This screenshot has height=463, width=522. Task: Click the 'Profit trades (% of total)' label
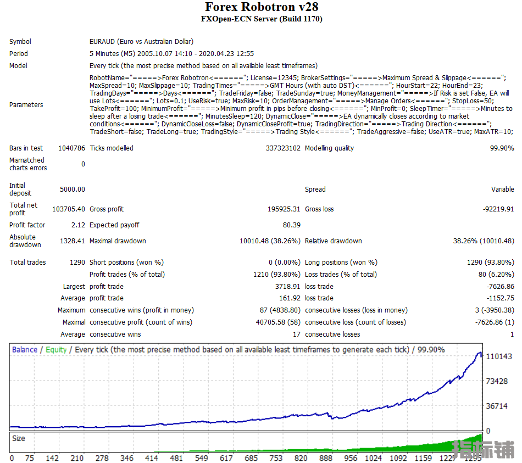click(x=127, y=274)
